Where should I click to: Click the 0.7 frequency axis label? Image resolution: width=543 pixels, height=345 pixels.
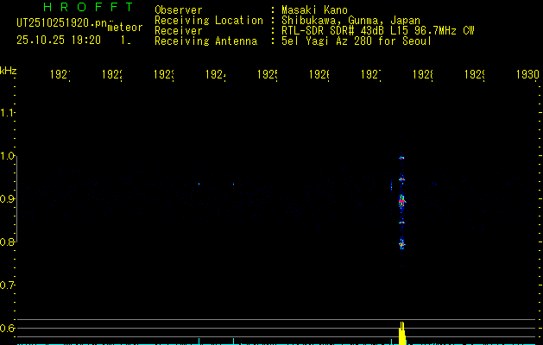coord(7,285)
